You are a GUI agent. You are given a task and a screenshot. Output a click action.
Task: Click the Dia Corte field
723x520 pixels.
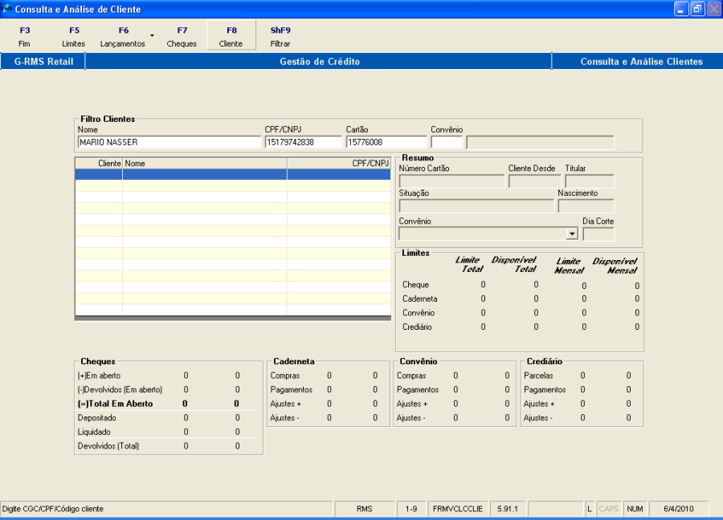pyautogui.click(x=598, y=234)
